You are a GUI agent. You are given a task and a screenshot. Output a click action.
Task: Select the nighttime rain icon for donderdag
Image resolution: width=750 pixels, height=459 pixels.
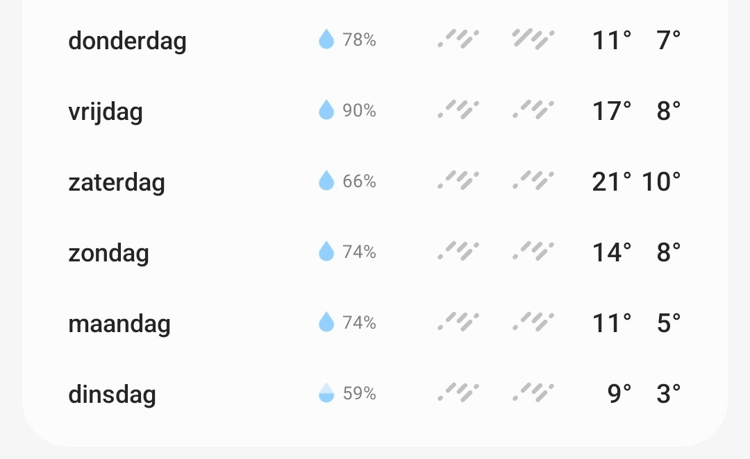click(x=533, y=39)
